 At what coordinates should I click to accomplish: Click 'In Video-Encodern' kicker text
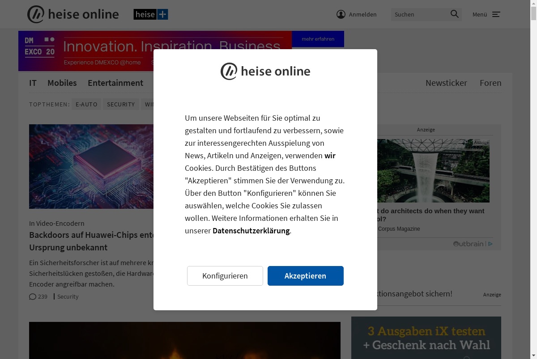(x=57, y=223)
